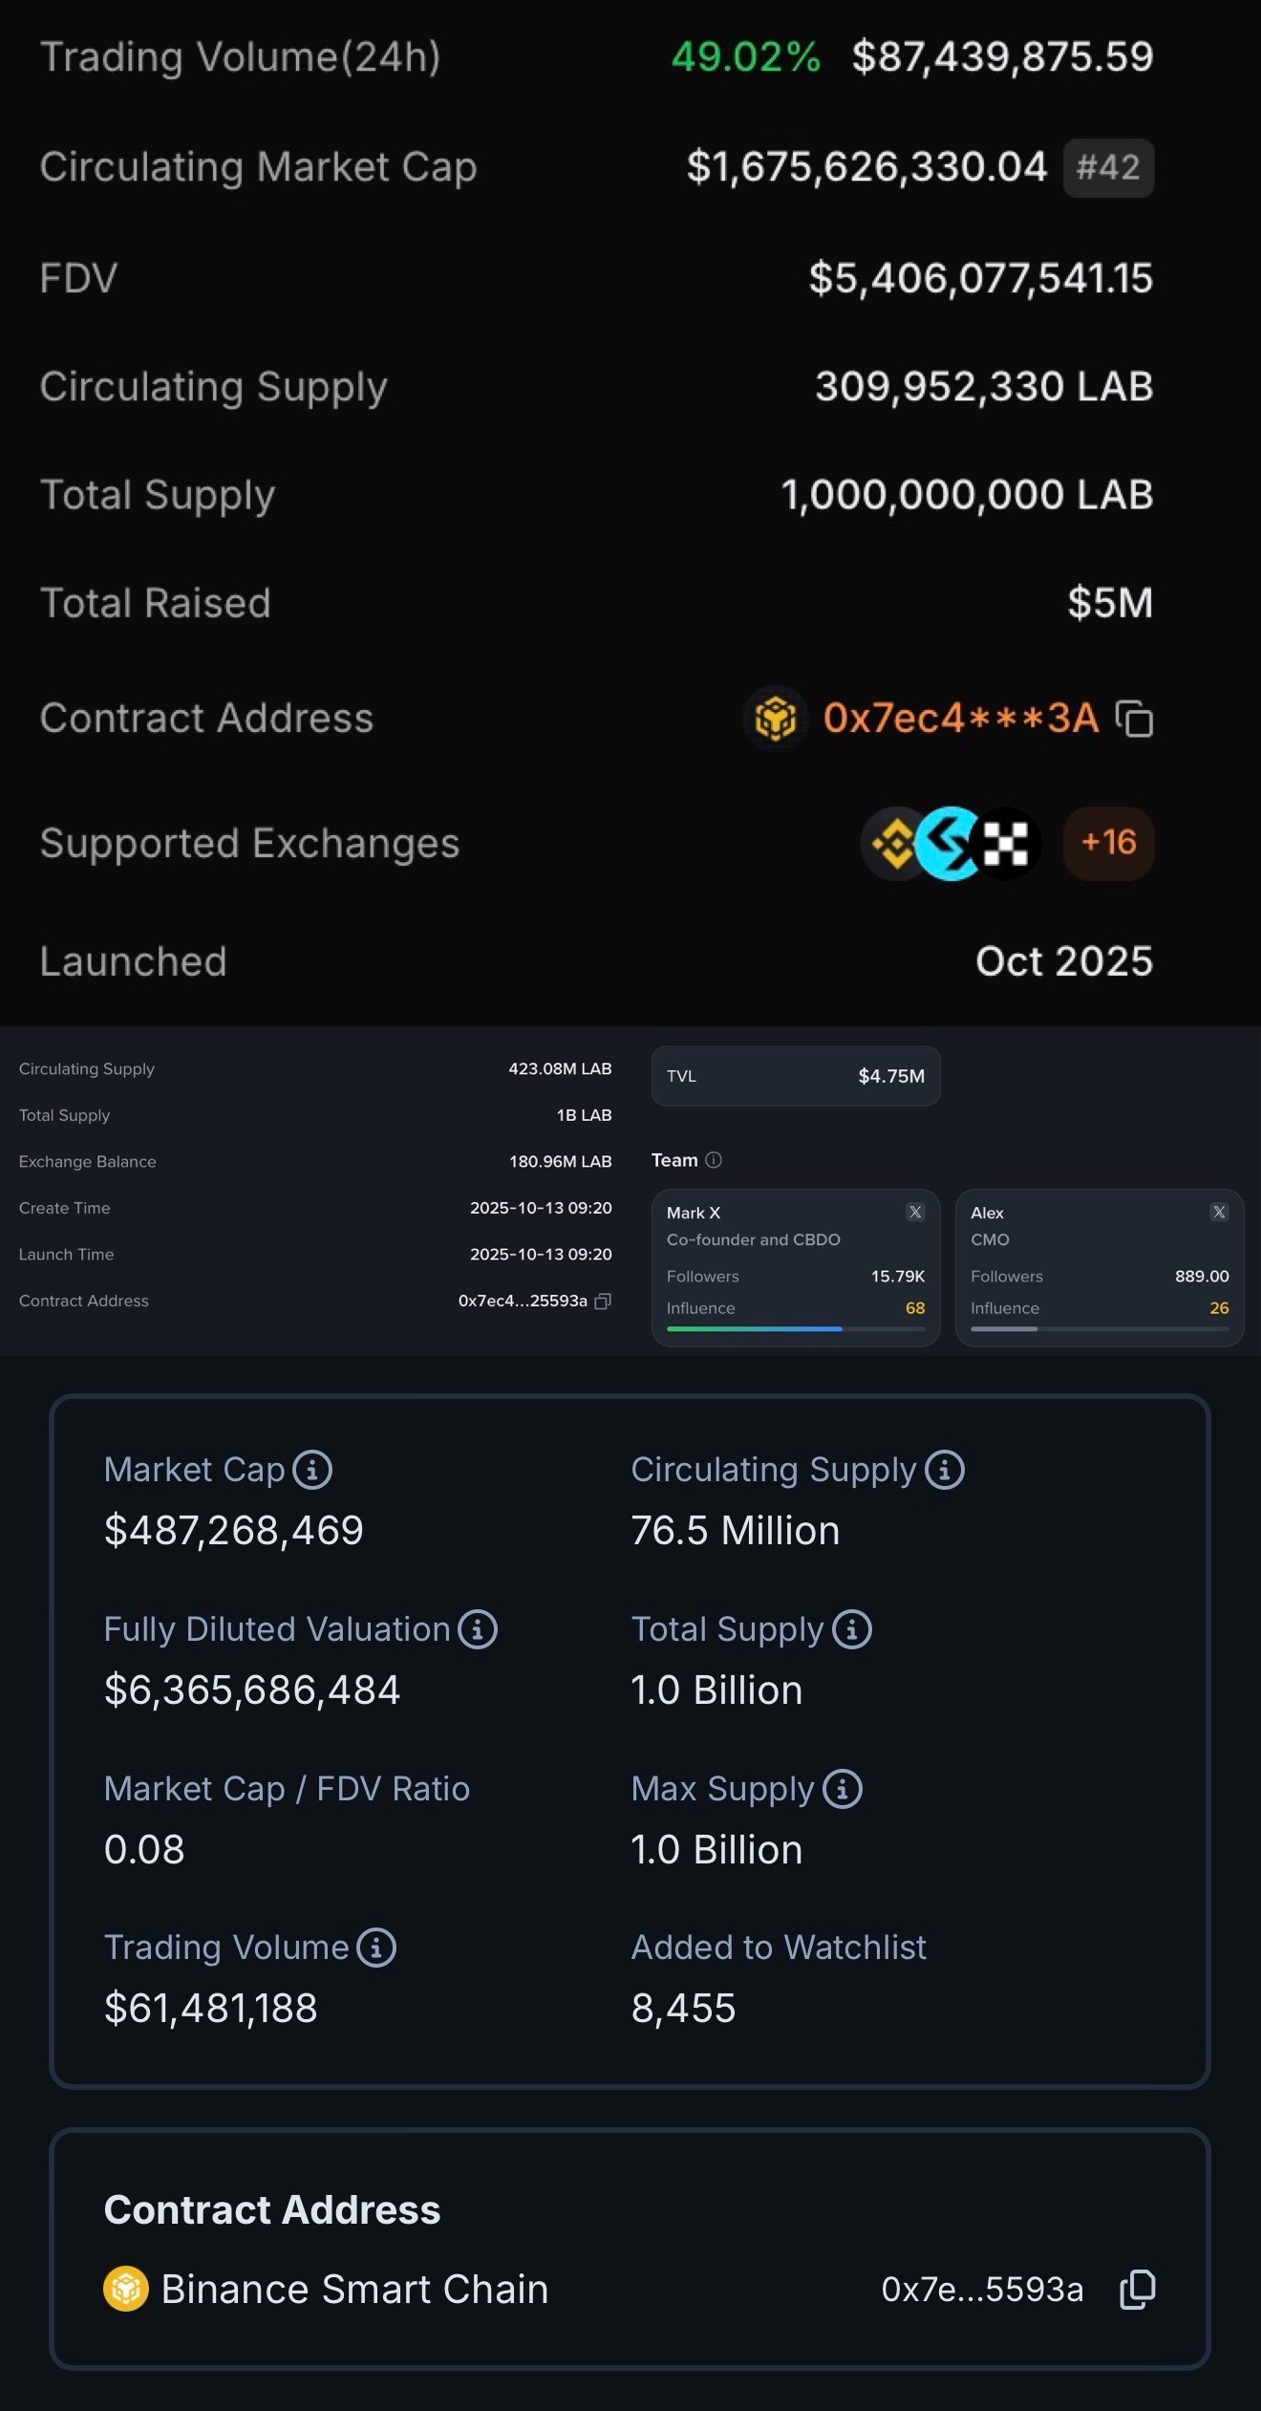The image size is (1261, 2411).
Task: Copy the 0x7ec4***3A contract address
Action: coord(1135,720)
